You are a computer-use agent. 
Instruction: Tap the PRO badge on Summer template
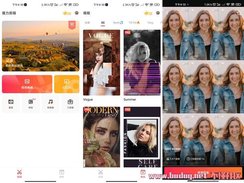[127, 32]
